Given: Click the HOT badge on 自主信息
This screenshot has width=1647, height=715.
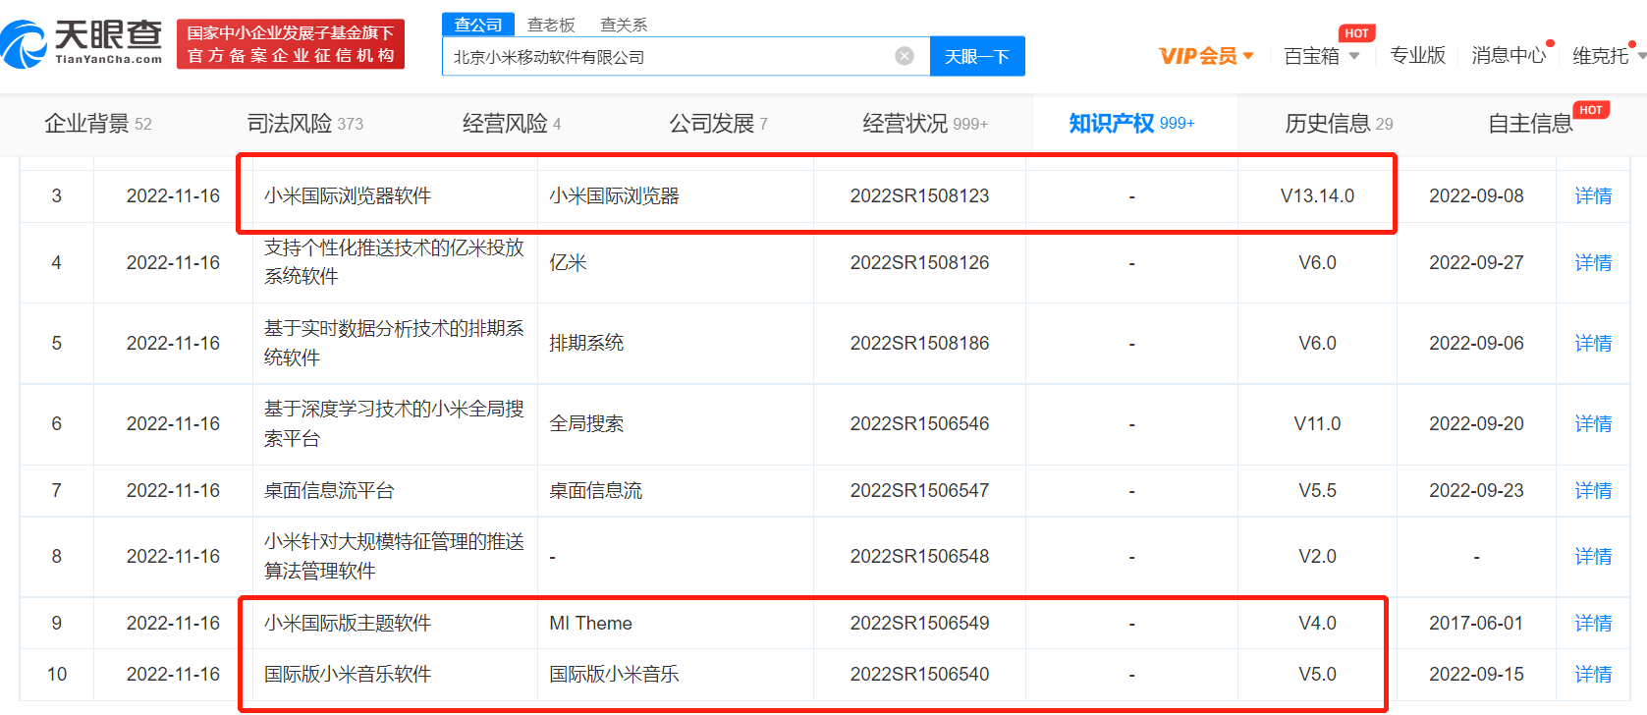Looking at the screenshot, I should click(1591, 110).
